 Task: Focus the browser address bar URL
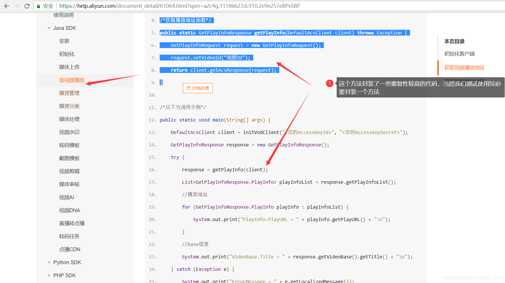tap(180, 6)
